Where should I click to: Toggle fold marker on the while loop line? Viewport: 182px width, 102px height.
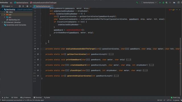pyautogui.click(x=41, y=14)
